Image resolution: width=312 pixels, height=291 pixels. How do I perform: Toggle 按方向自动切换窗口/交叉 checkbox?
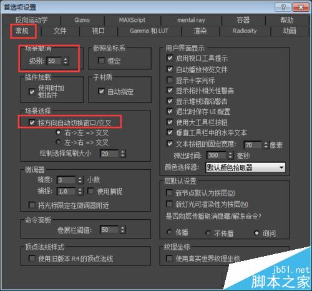pyautogui.click(x=32, y=122)
